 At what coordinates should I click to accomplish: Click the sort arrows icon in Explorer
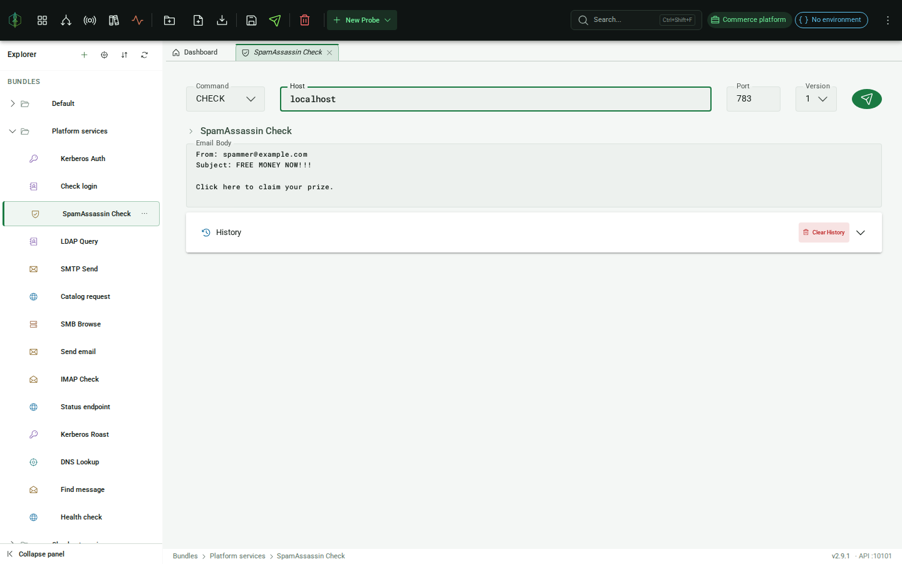click(124, 55)
